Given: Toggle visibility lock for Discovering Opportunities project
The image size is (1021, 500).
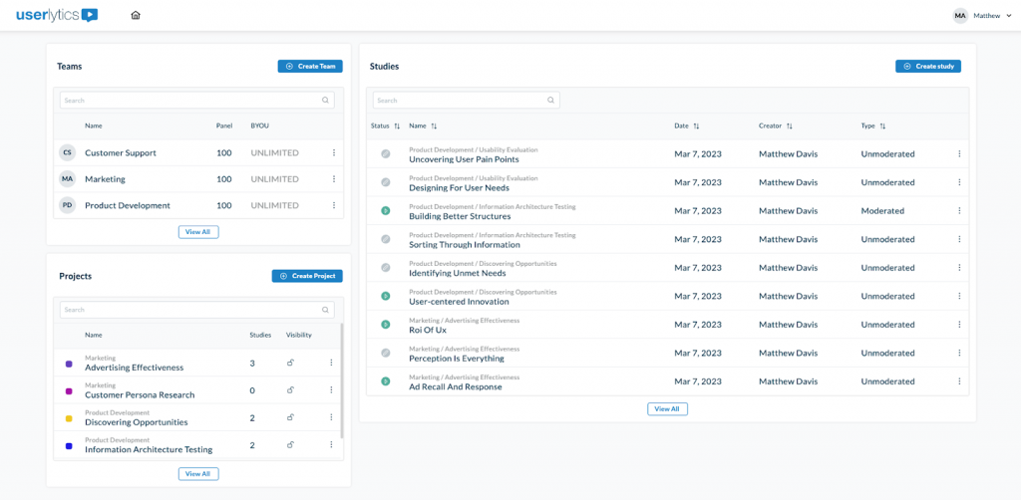Looking at the screenshot, I should click(290, 418).
